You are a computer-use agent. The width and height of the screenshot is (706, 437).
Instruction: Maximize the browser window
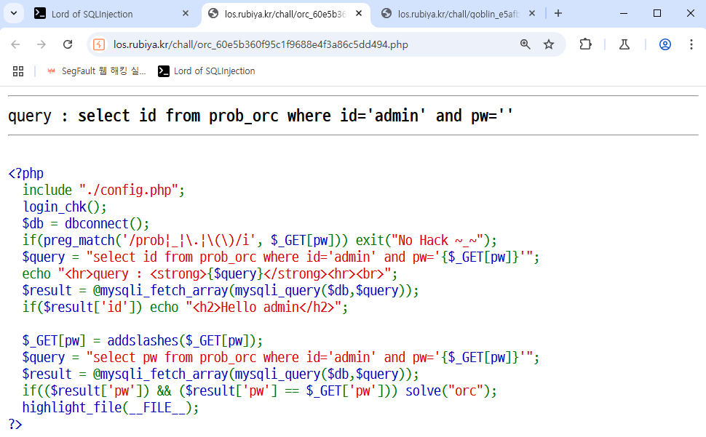[657, 14]
